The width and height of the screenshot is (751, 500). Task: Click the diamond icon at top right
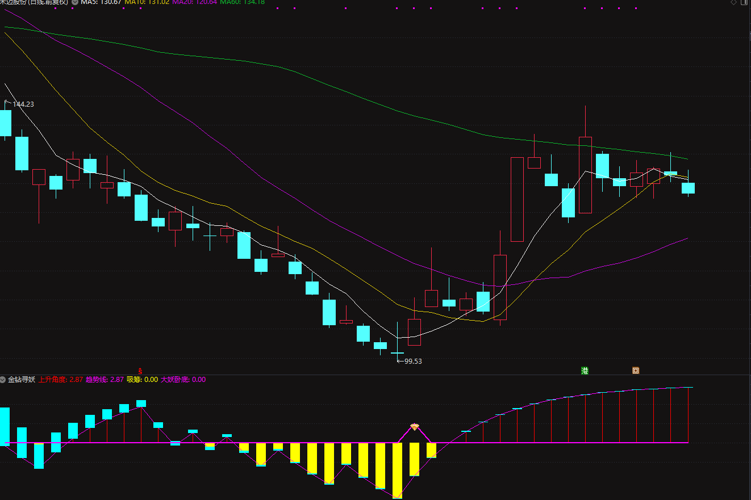tap(733, 2)
